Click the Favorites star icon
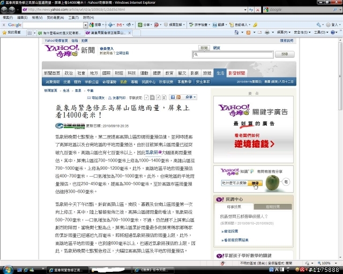The height and width of the screenshot is (274, 343). [x=4, y=33]
